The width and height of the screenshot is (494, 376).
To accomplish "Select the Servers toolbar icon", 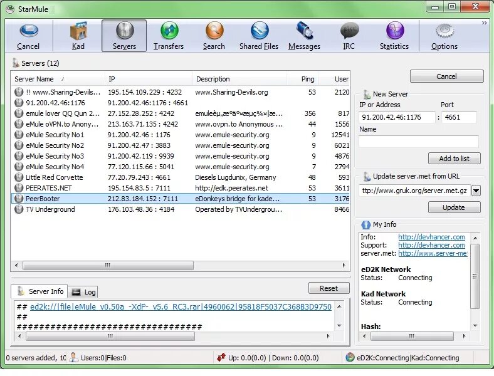I will [x=124, y=36].
